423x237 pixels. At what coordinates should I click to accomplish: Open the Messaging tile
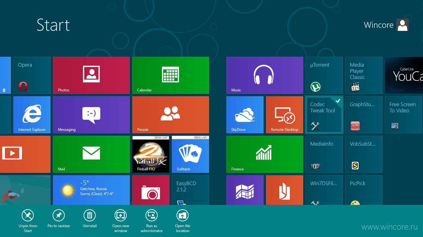point(91,115)
